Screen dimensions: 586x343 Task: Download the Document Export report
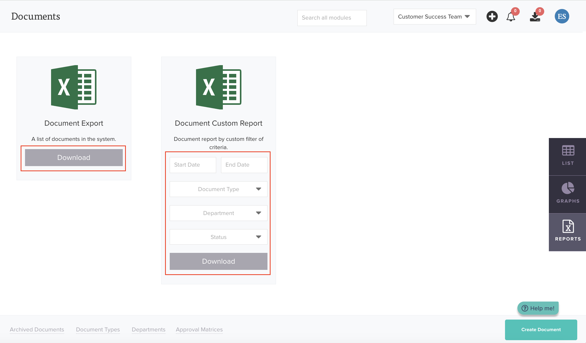click(74, 158)
